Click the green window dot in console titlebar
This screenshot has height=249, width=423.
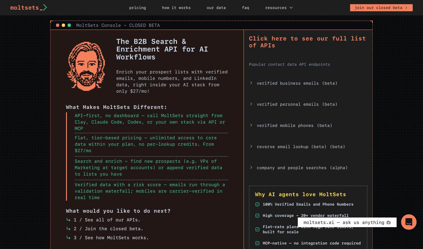[69, 25]
